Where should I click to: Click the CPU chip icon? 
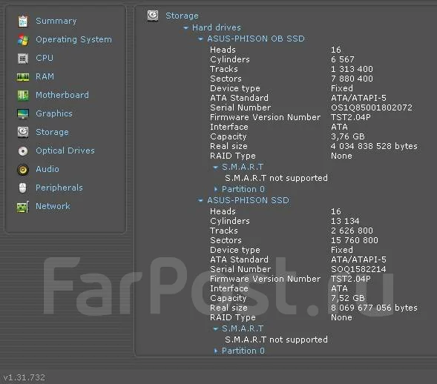click(x=23, y=59)
